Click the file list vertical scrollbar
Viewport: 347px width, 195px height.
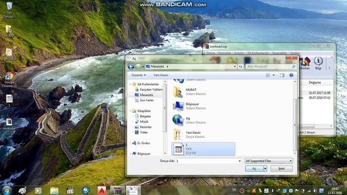tap(295, 125)
